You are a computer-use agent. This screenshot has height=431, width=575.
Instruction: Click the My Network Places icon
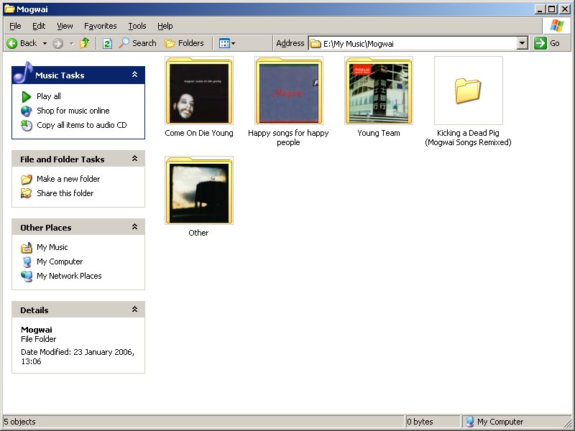tap(27, 276)
